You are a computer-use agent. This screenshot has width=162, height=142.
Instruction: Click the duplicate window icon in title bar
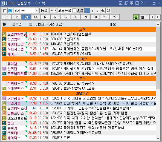(126, 3)
